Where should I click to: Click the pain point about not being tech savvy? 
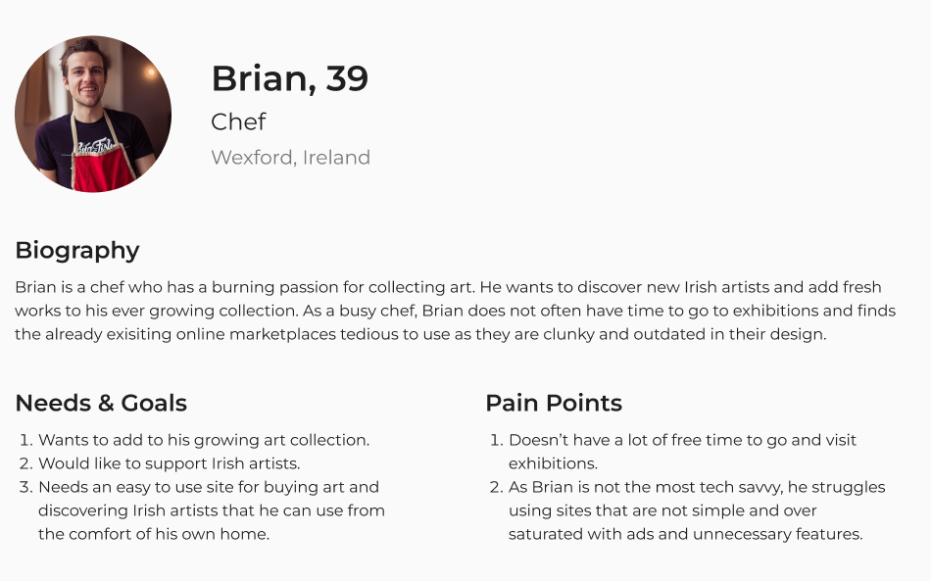(696, 487)
